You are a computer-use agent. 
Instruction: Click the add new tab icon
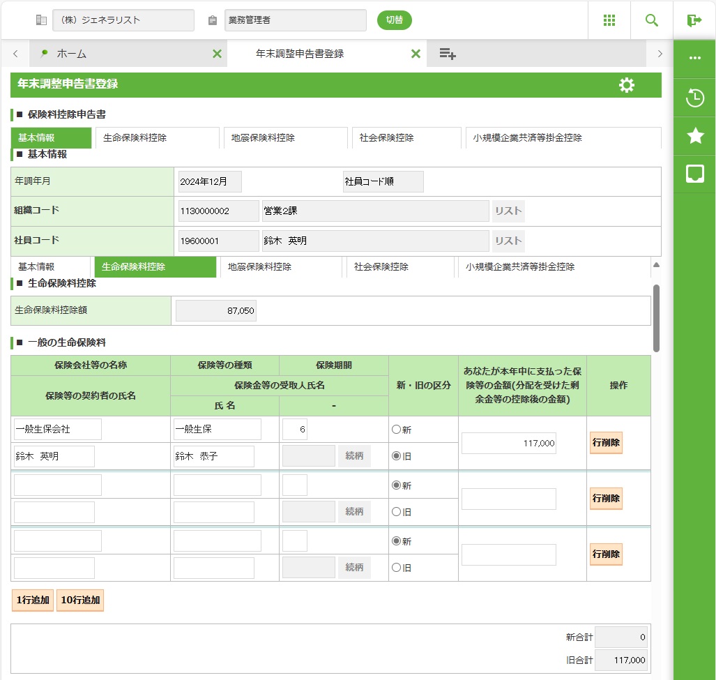tap(448, 54)
